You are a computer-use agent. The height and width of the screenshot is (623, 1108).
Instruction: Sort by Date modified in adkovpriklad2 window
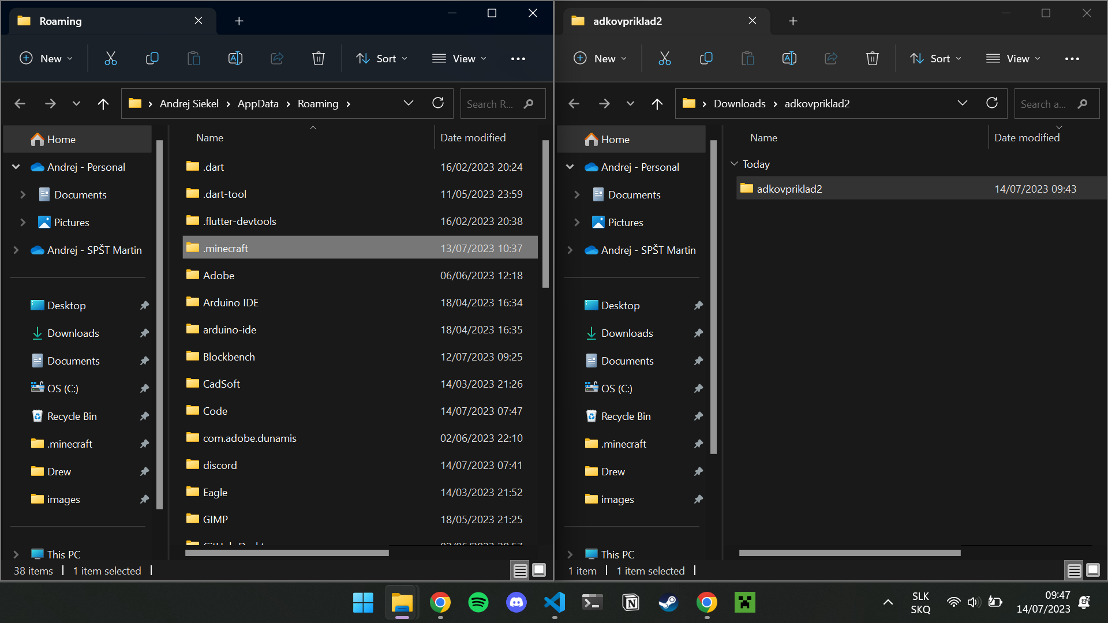click(x=1027, y=137)
